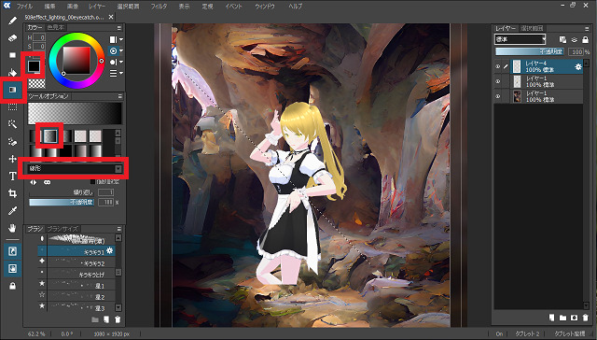Click the highlighted gradient preset thumbnail

49,135
